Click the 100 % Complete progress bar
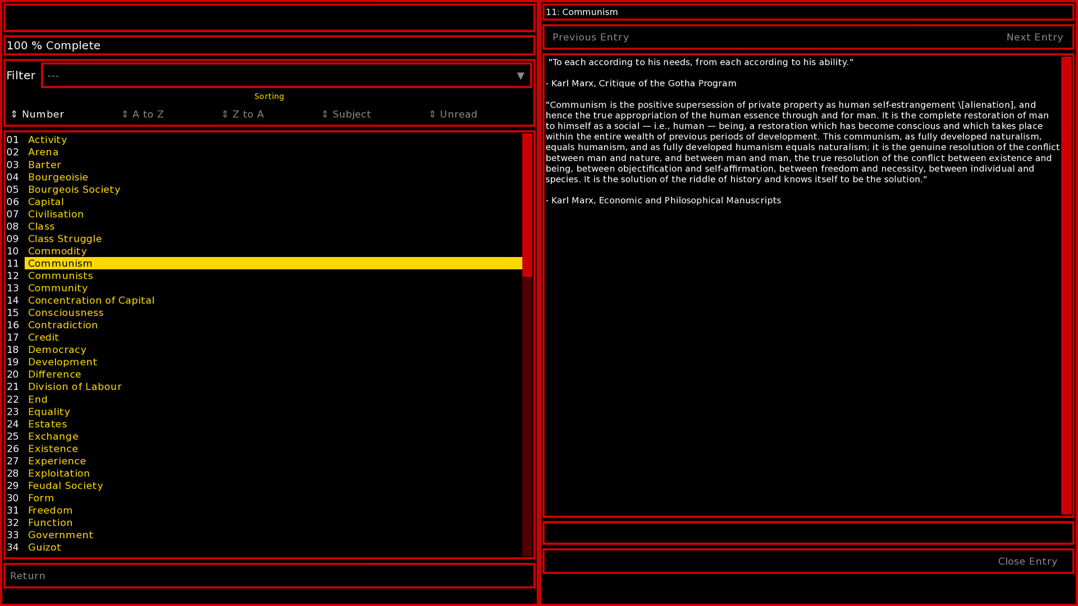 pyautogui.click(x=269, y=45)
